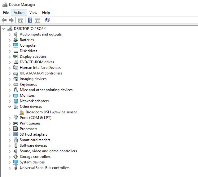
Task: Click the Human Interface Devices icon
Action: click(x=16, y=68)
